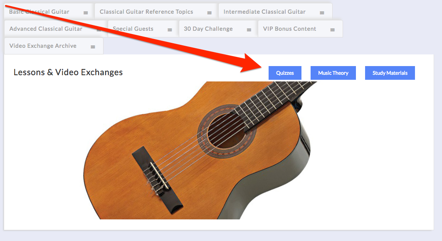Screen dimensions: 442x241
Task: Switch to the 30 Day Challenge tab
Action: click(218, 29)
